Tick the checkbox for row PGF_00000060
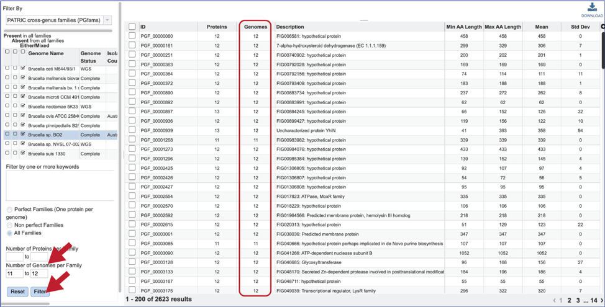 point(132,36)
